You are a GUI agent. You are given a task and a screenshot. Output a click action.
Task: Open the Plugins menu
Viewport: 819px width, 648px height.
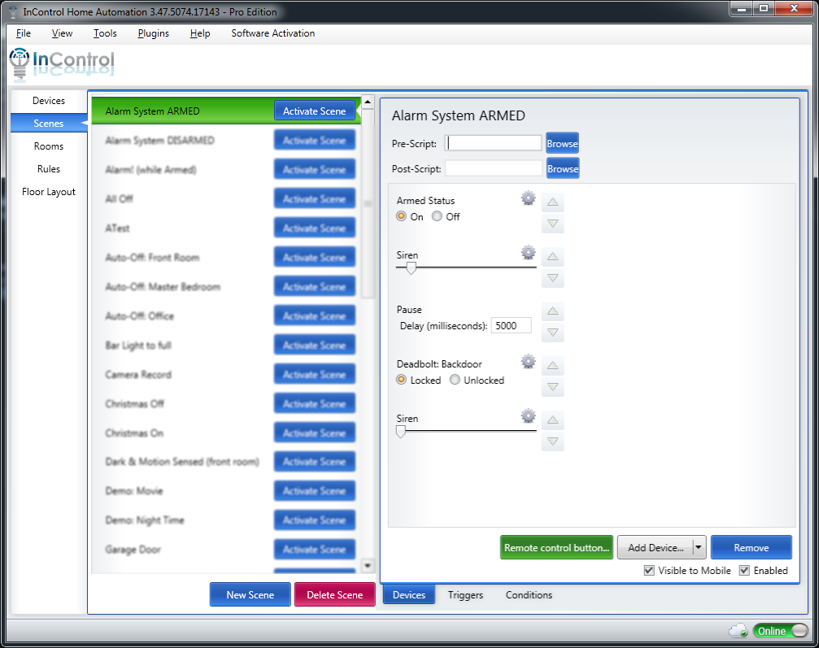click(x=153, y=33)
